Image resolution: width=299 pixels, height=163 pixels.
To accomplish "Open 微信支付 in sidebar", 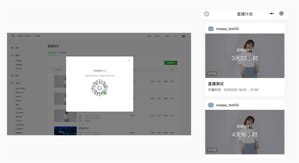I will [x=19, y=97].
